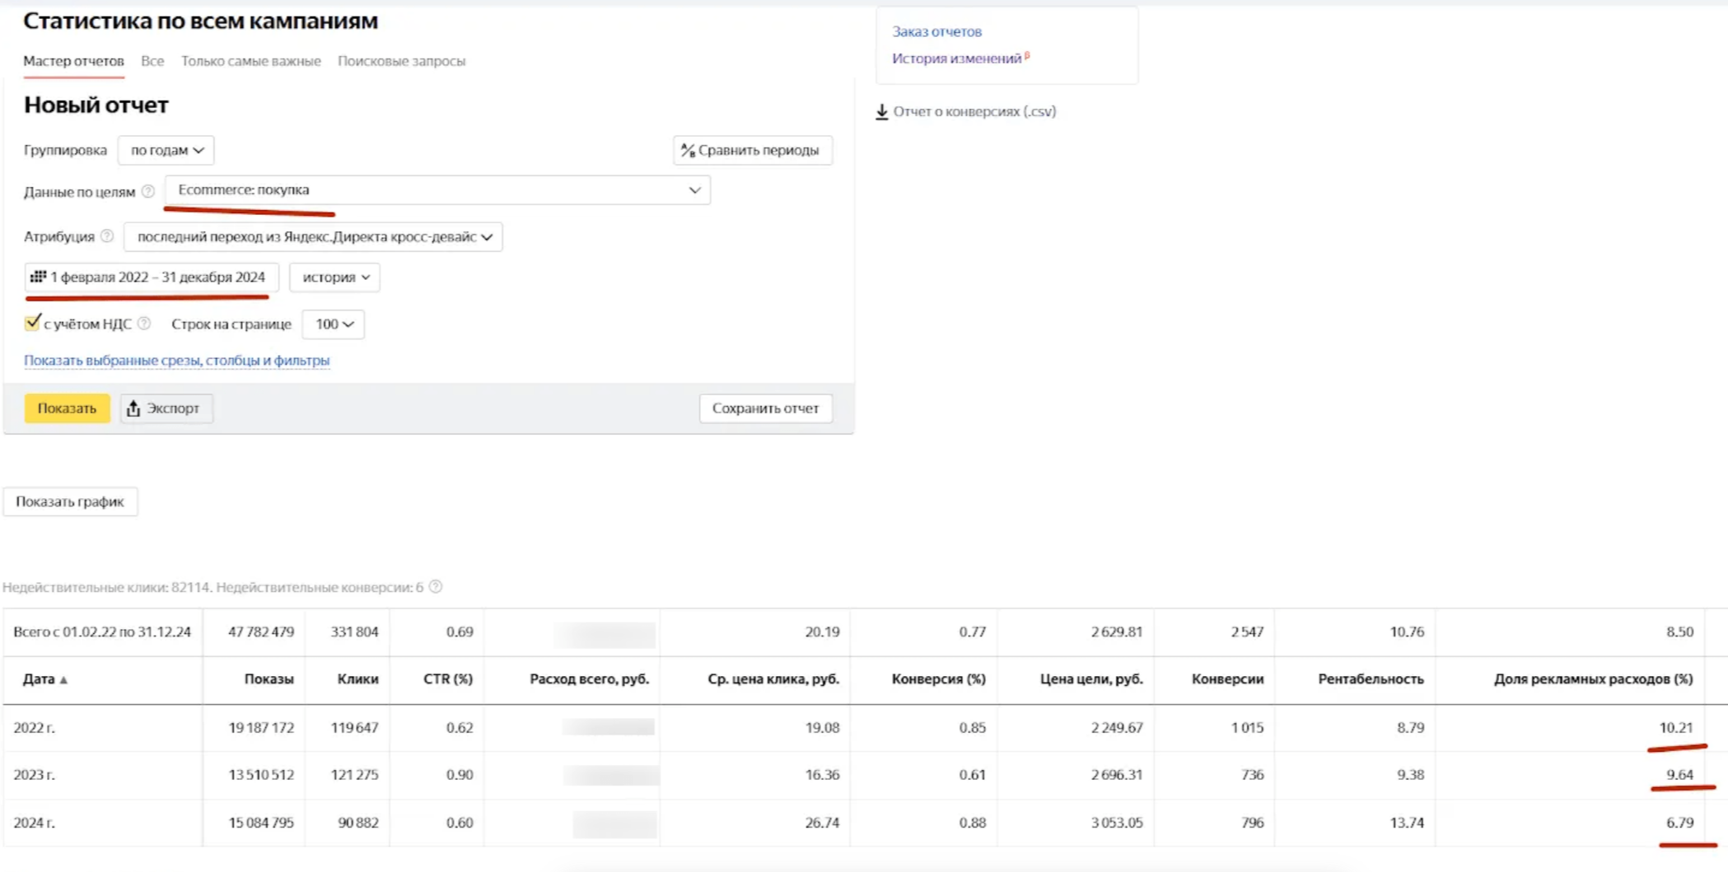Click the Сохранить отчет button
The height and width of the screenshot is (872, 1728).
(765, 408)
